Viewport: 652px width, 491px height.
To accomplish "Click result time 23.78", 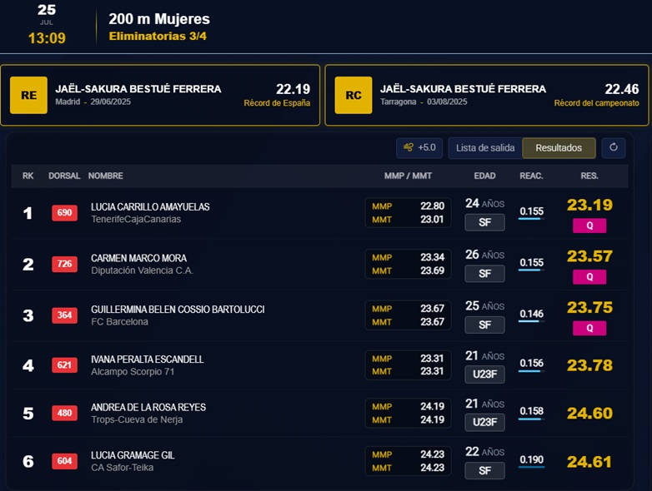I will click(589, 365).
